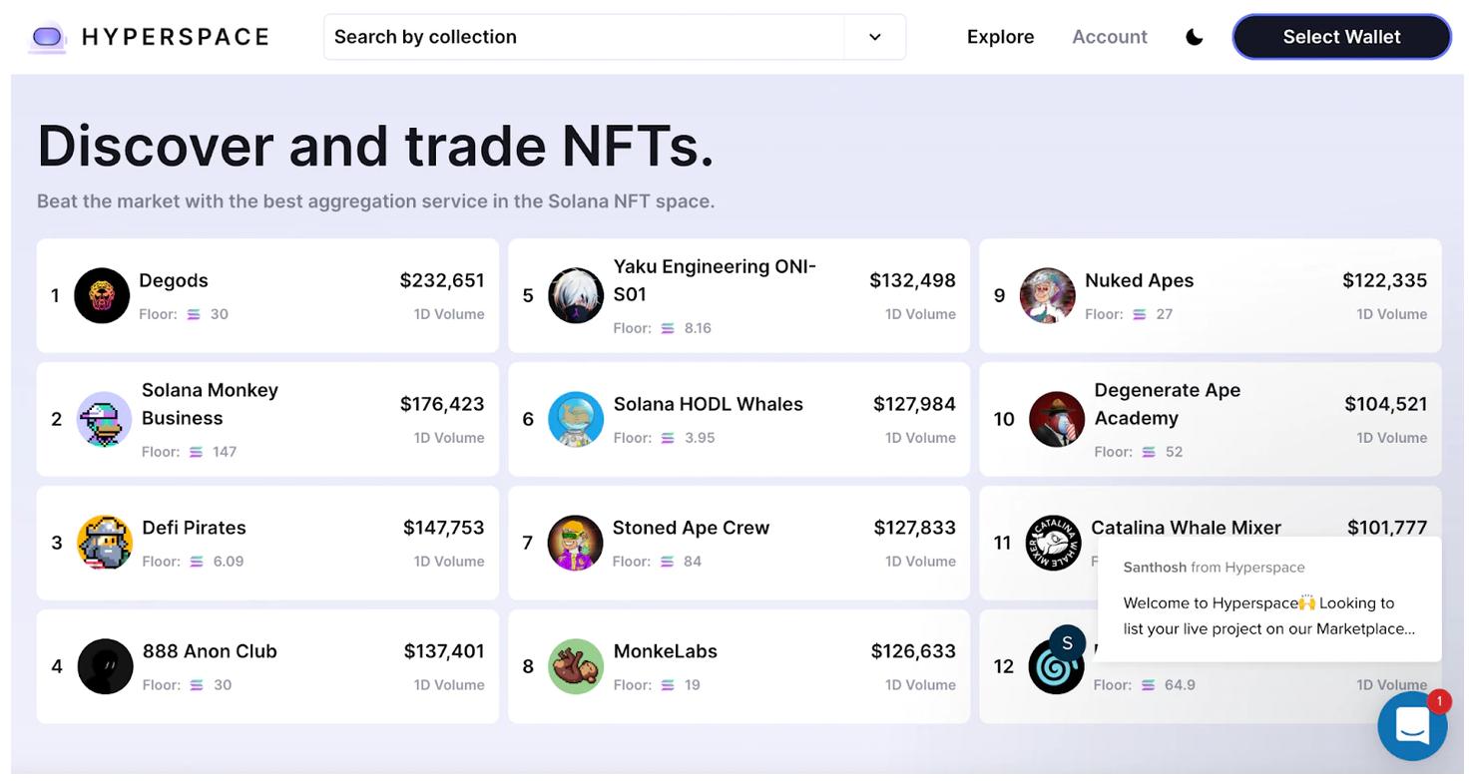
Task: Select the Solana Monkey Business avatar
Action: (x=105, y=419)
